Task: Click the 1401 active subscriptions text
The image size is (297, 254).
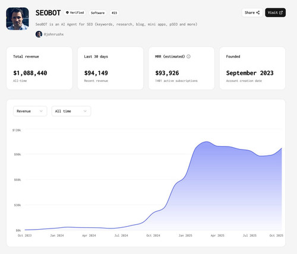Action: [x=176, y=81]
